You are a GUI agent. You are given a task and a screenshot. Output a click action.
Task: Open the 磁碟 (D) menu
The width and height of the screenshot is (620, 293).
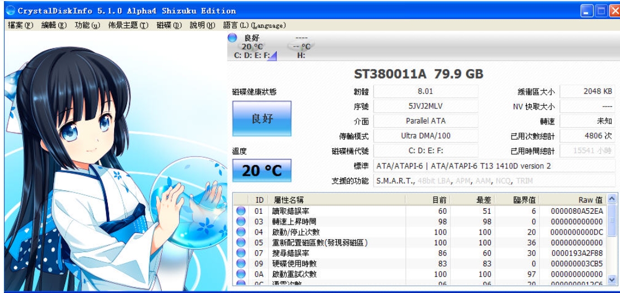click(x=169, y=26)
